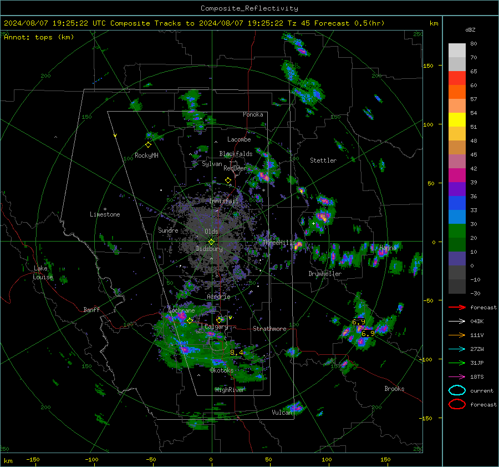Select the orange 111V arrow legend entry

(x=457, y=335)
